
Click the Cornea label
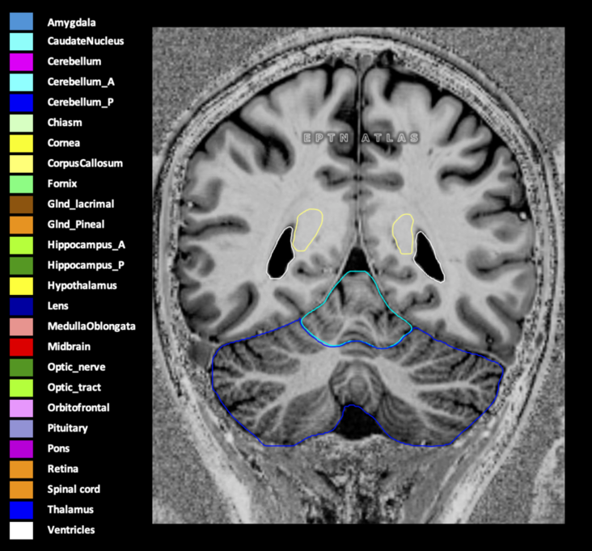[x=63, y=143]
